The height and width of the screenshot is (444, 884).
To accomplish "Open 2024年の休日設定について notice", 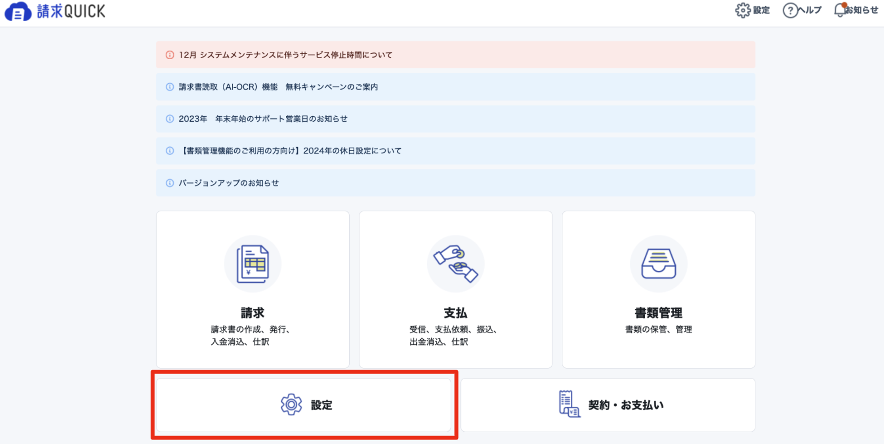I will point(455,151).
